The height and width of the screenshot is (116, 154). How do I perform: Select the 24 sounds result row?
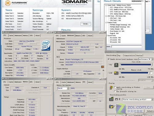point(115,40)
